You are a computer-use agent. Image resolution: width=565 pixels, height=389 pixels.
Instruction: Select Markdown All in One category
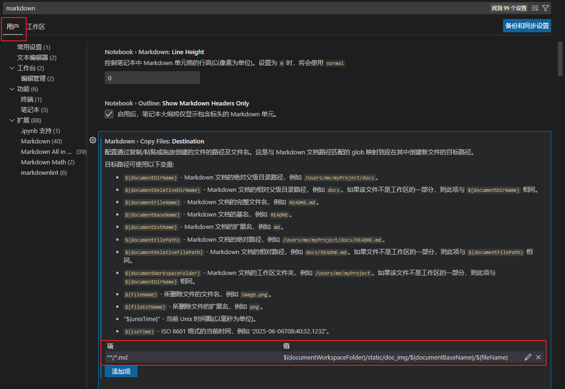[x=47, y=152]
